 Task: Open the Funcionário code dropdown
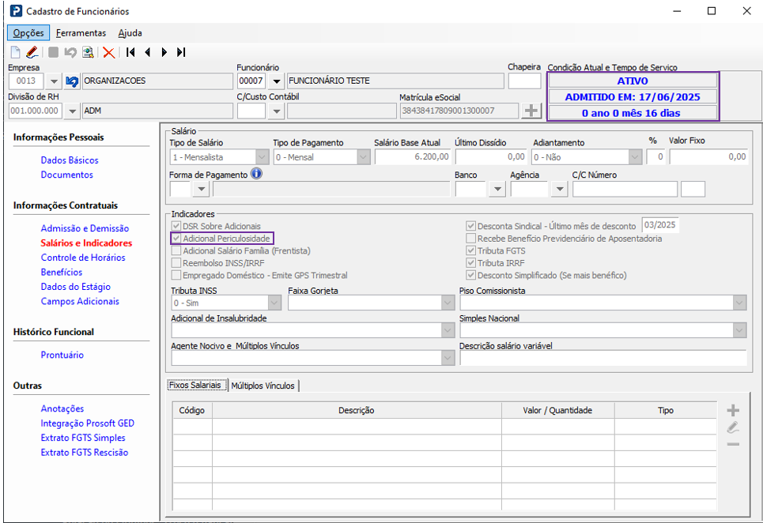(x=277, y=81)
